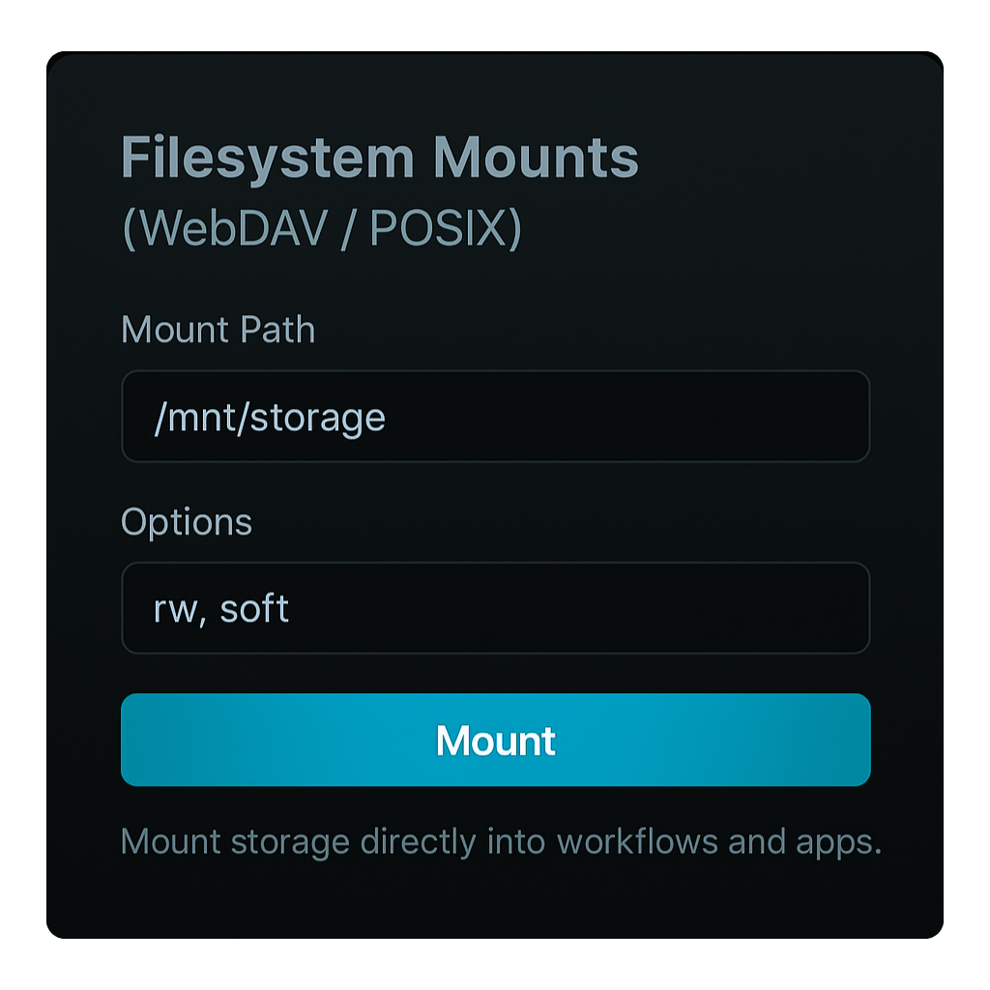Click the "Mount storage directly into workflows" description
990x990 pixels.
pyautogui.click(x=501, y=841)
